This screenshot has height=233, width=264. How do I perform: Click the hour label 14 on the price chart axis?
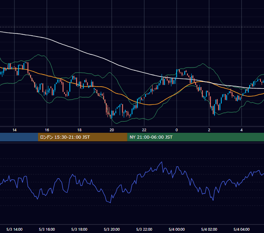coord(14,130)
